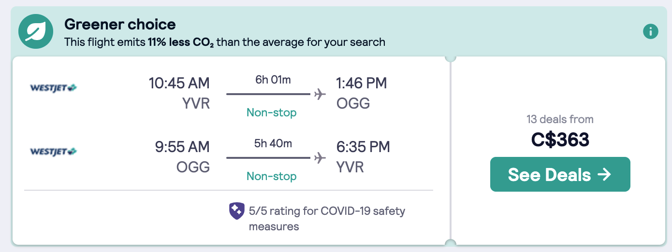This screenshot has height=252, width=672.
Task: Click the purple COVID-19 safety shield icon
Action: pyautogui.click(x=236, y=211)
